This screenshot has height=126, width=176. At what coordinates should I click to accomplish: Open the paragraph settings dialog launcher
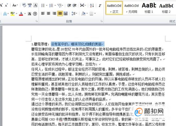click(x=101, y=21)
